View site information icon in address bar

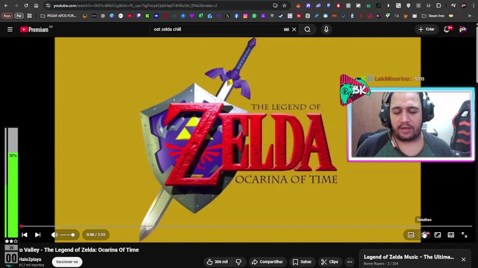(48, 6)
